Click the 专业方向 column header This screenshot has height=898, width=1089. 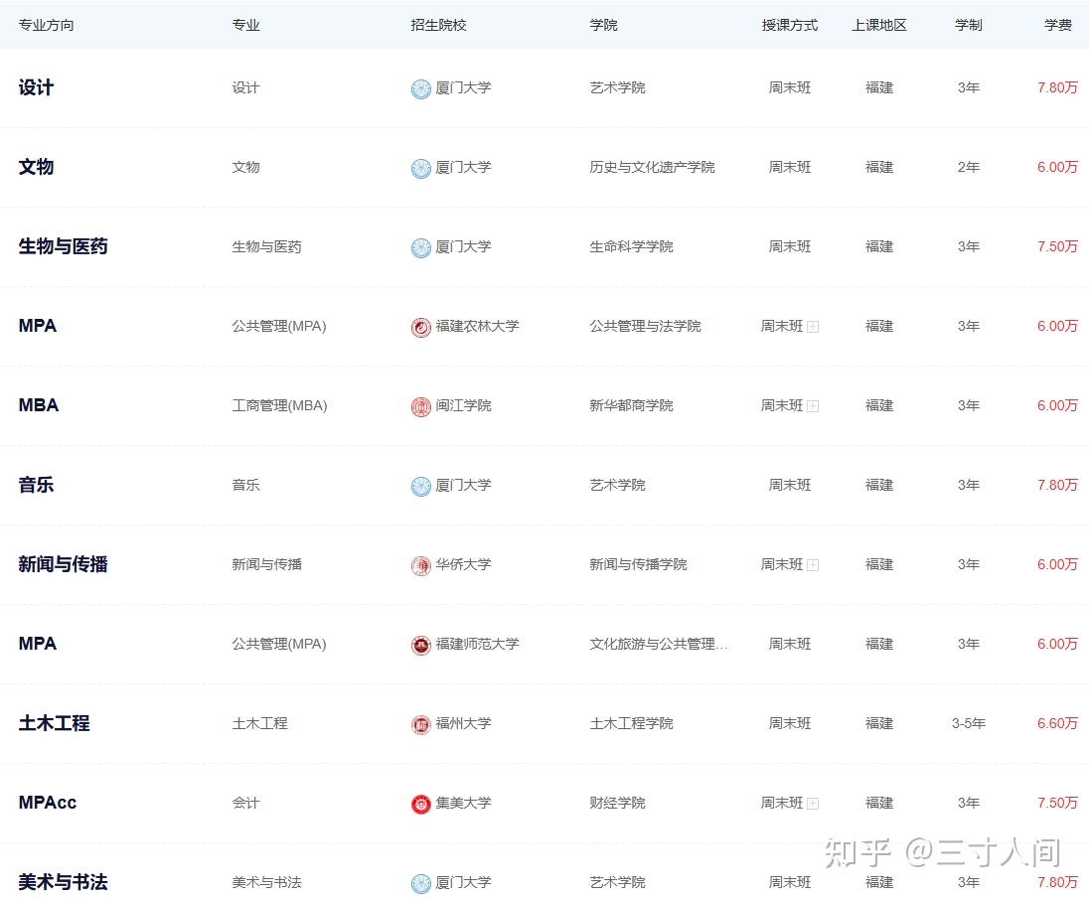(x=46, y=25)
